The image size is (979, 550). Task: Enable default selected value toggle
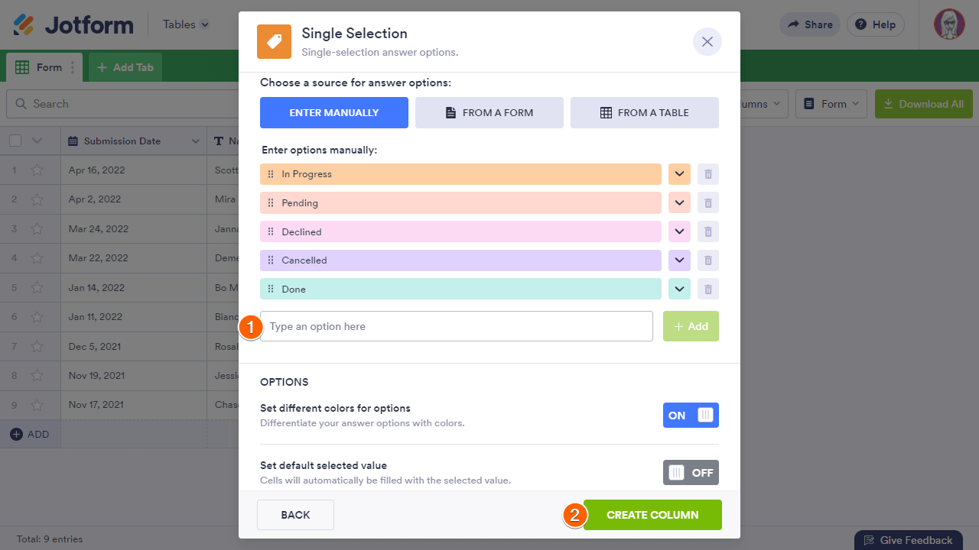(691, 473)
